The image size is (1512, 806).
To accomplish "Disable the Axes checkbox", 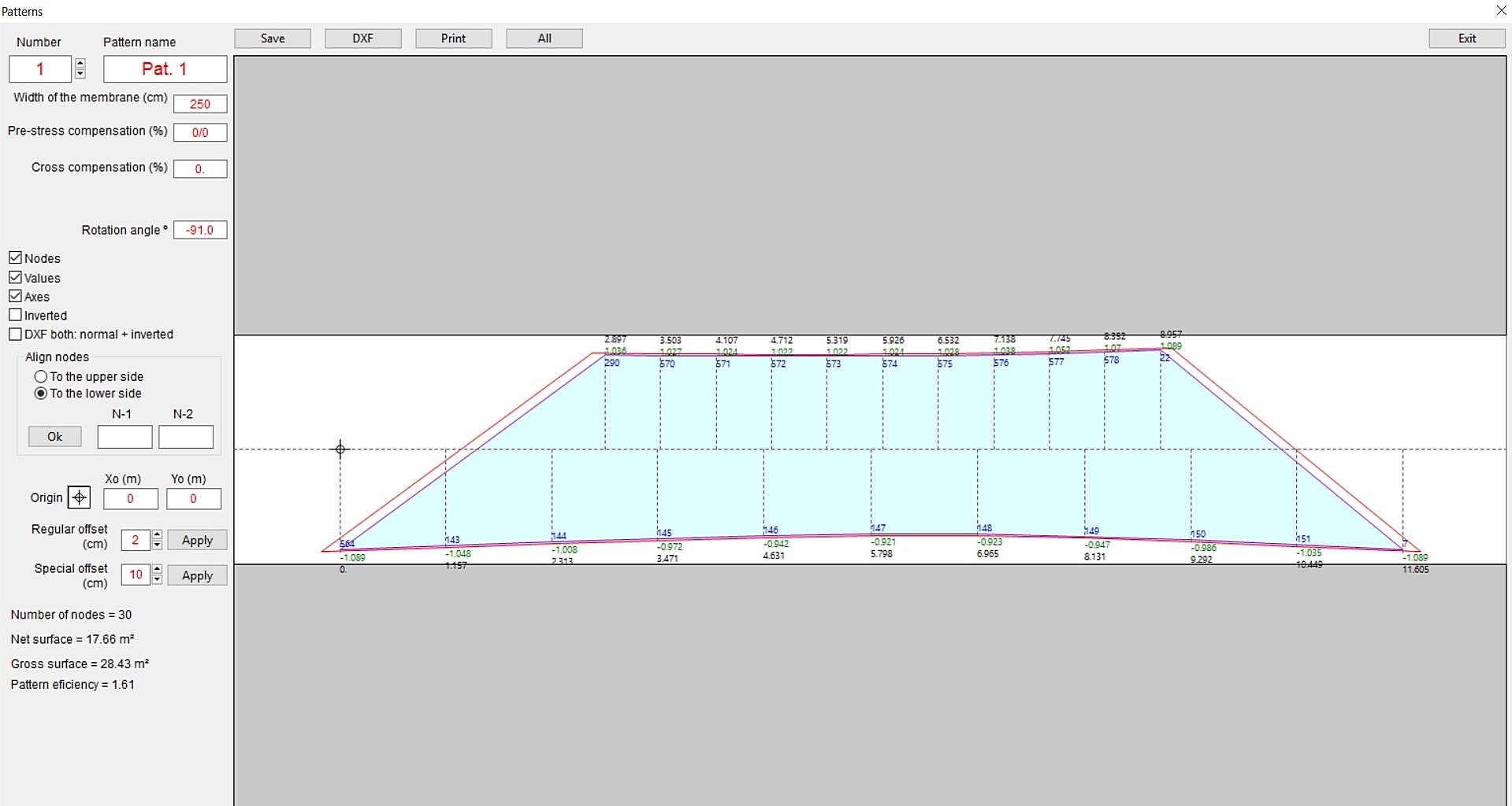I will click(16, 295).
